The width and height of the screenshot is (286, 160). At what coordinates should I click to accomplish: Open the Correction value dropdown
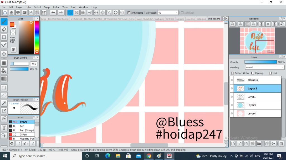click(x=168, y=13)
